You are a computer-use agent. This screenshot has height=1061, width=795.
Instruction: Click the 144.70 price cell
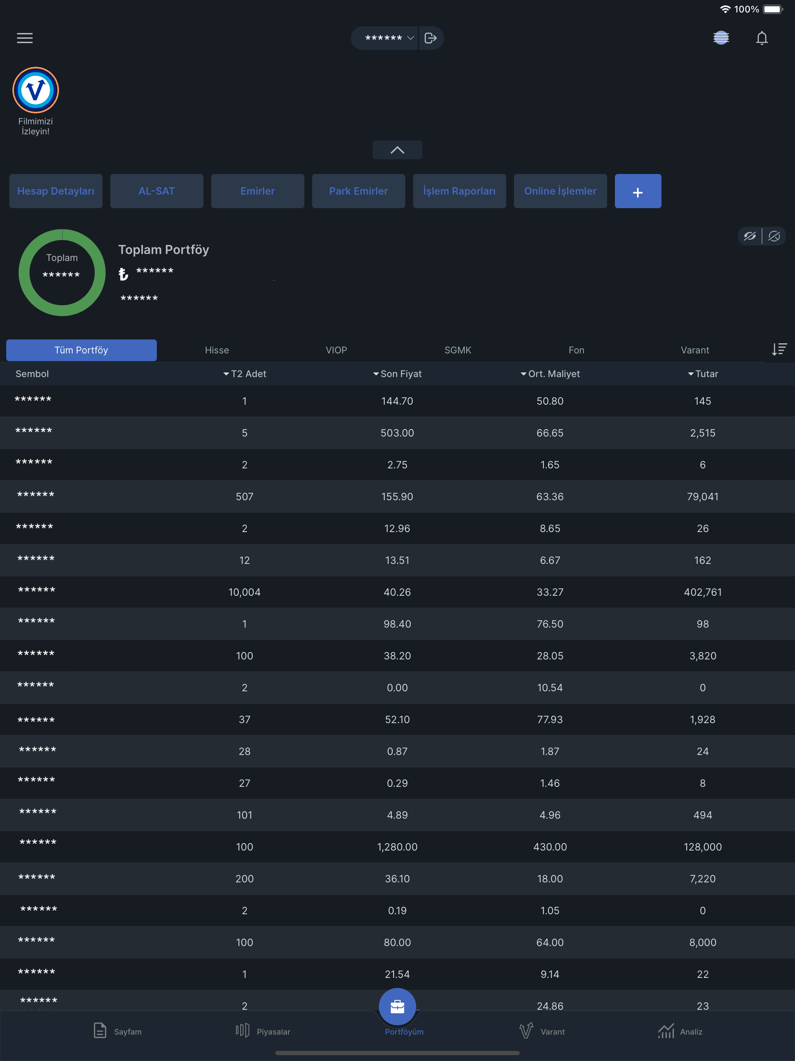[397, 402]
